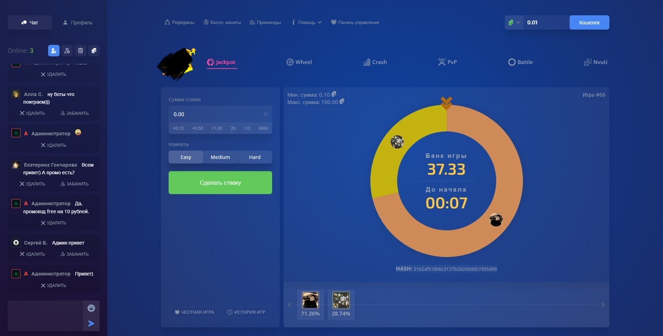Viewport: 663px width, 336px height.
Task: Switch to the Профиль tab
Action: 78,23
